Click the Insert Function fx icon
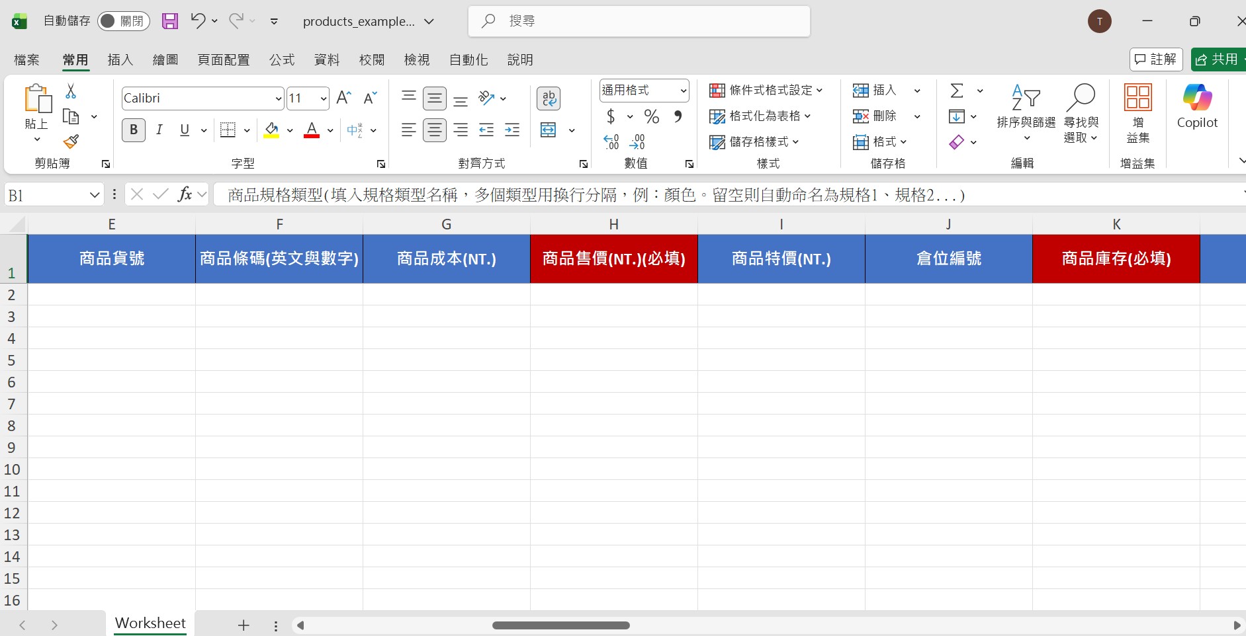 (x=185, y=194)
